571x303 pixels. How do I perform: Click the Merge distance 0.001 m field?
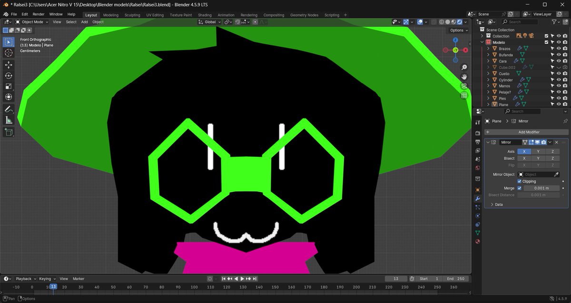541,188
